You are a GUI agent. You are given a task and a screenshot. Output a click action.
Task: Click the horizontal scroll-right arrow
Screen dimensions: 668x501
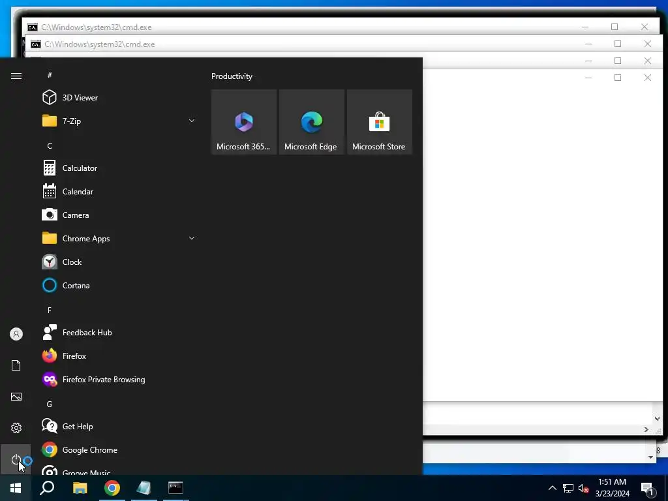[x=646, y=429]
